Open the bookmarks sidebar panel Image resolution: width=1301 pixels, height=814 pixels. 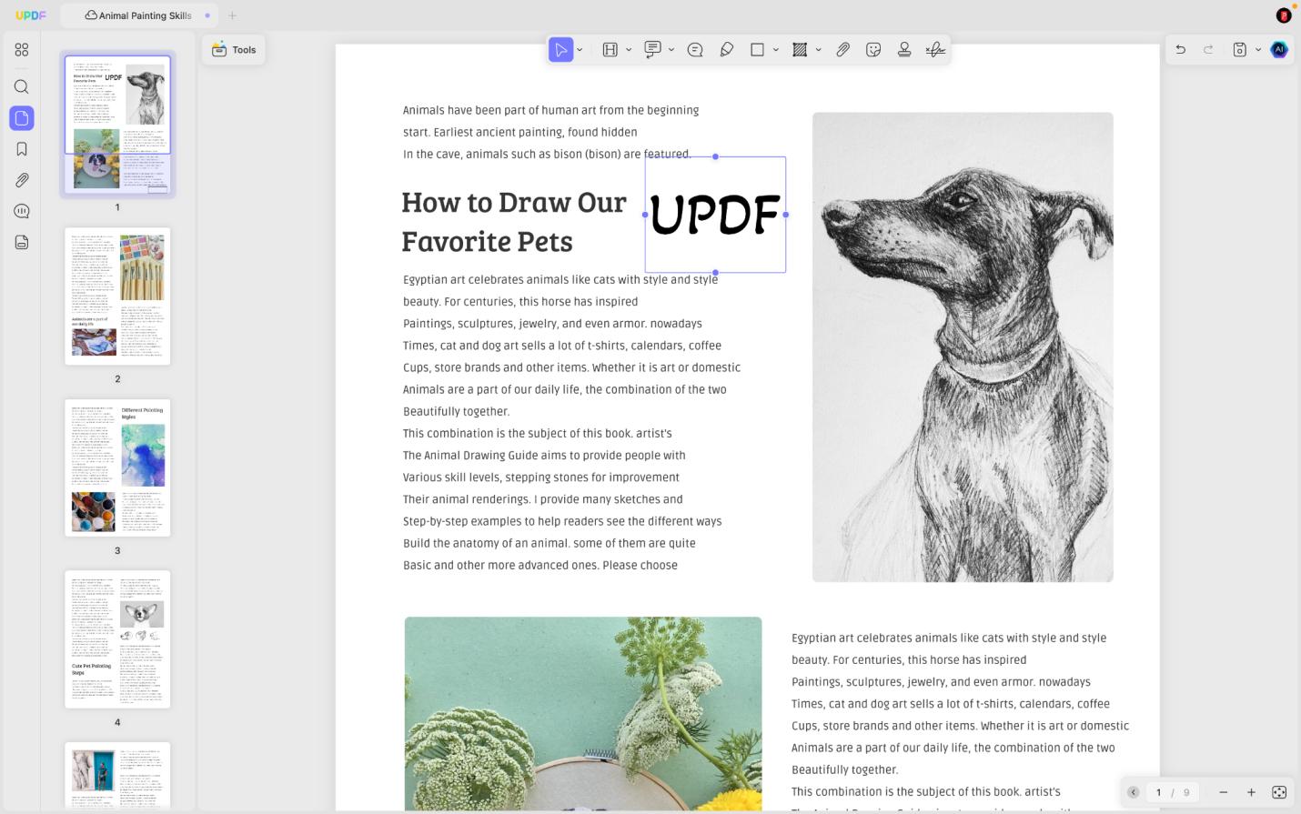[x=22, y=149]
